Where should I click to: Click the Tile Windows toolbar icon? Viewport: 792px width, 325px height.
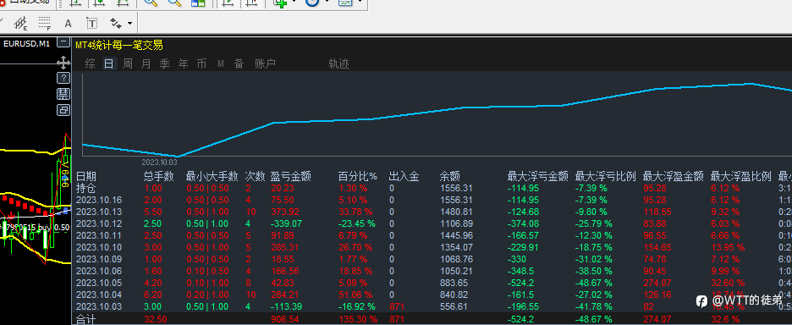pos(198,3)
